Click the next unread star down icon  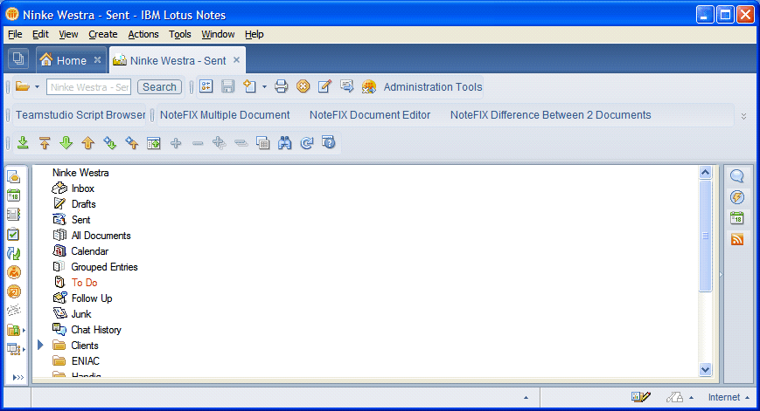coord(110,142)
